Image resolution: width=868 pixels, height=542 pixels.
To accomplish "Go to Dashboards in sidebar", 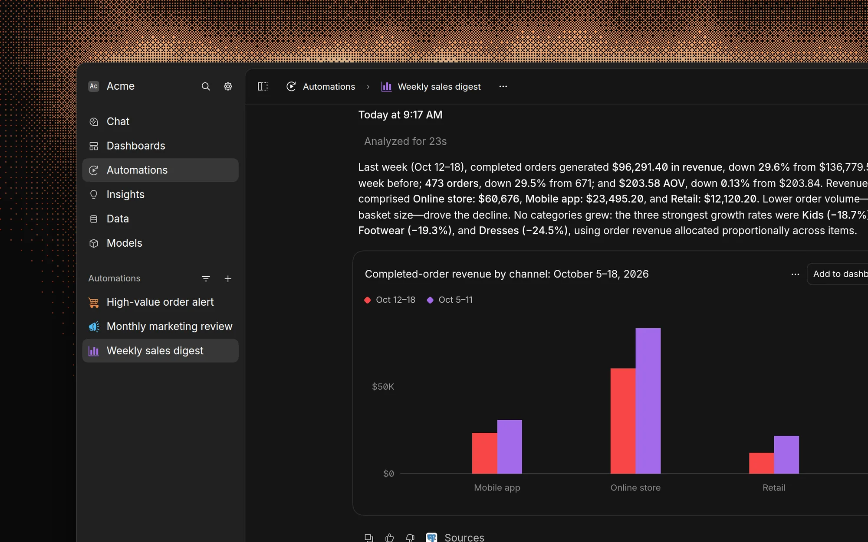I will click(160, 146).
